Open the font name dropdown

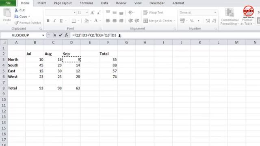coord(74,13)
